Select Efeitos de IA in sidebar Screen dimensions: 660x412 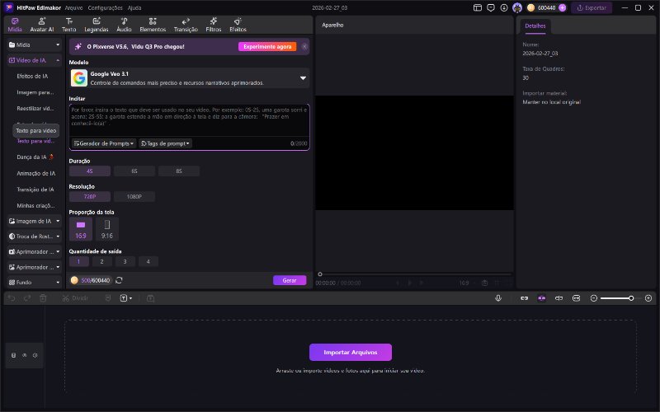point(32,76)
